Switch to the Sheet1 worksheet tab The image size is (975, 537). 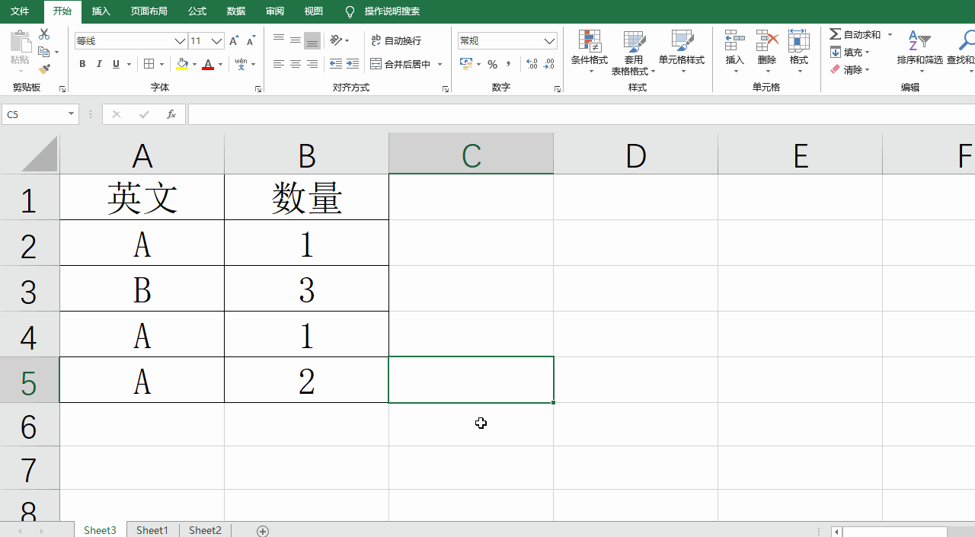[x=152, y=530]
